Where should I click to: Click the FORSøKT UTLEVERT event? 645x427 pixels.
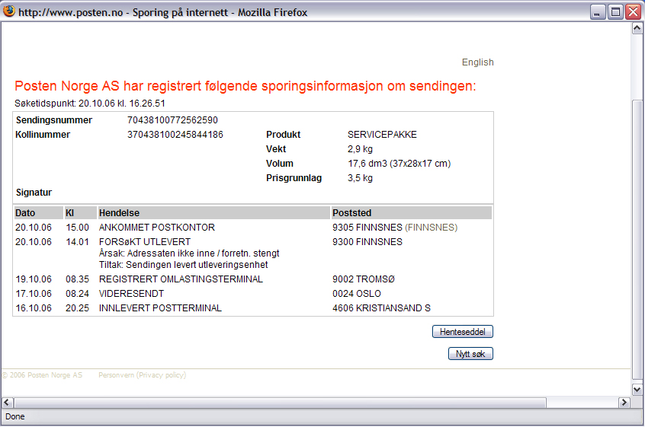pos(145,242)
